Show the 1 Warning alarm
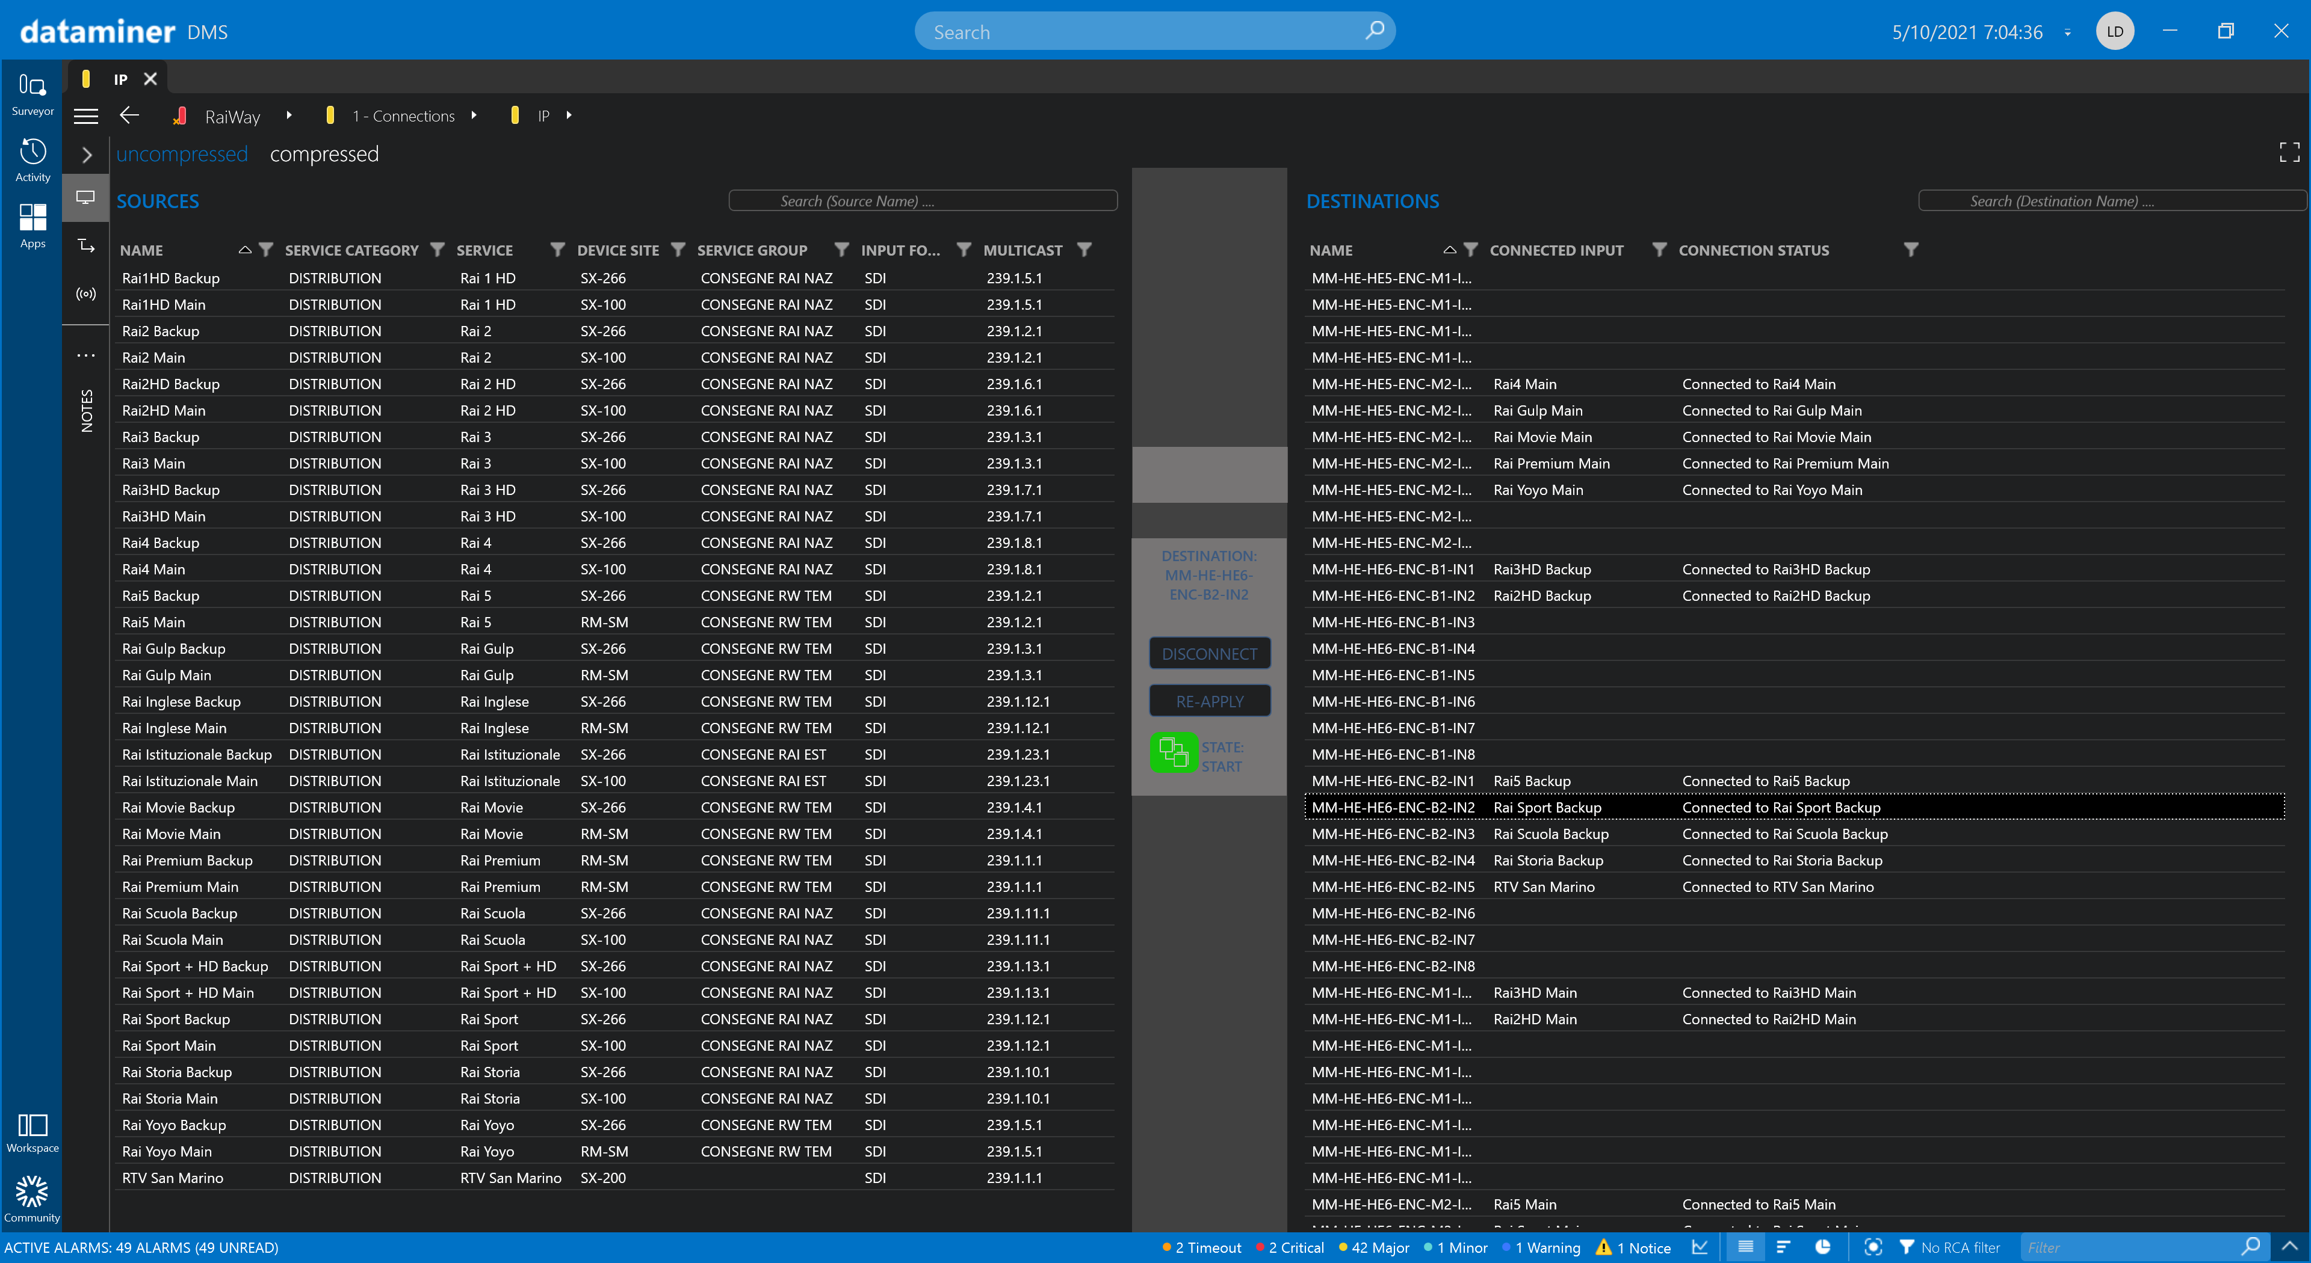 [1541, 1247]
